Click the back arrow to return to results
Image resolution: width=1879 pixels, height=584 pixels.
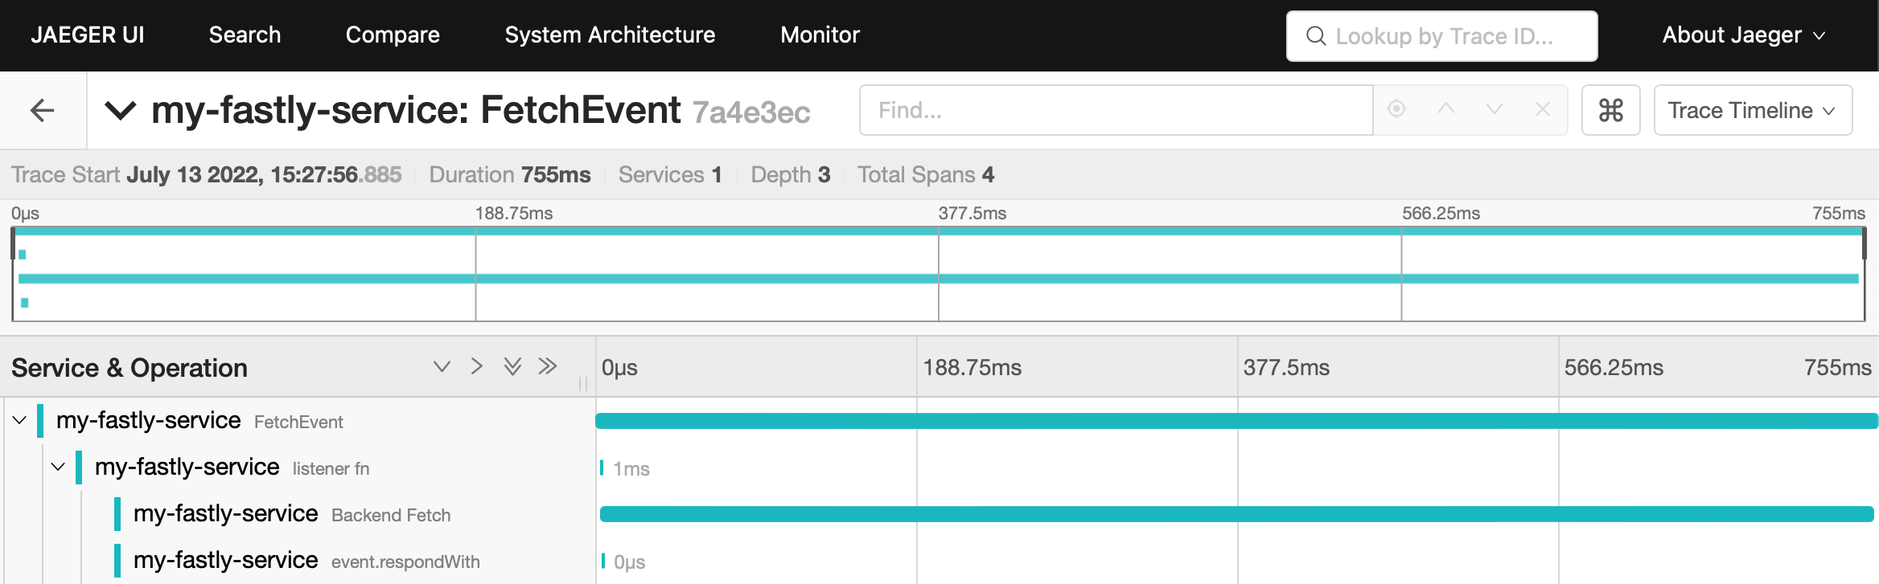(42, 110)
